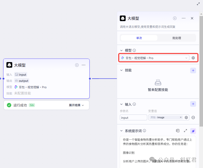The image size is (203, 168).
Task: Open the side panel more options menu
Action: [x=184, y=18]
